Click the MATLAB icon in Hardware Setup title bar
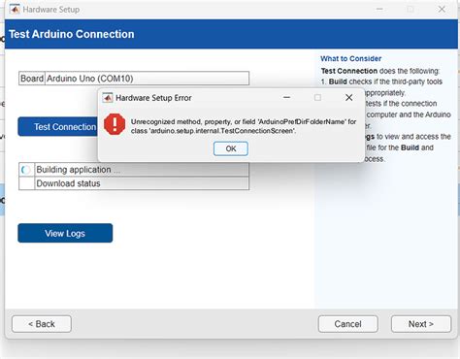460x359 pixels. (x=15, y=10)
